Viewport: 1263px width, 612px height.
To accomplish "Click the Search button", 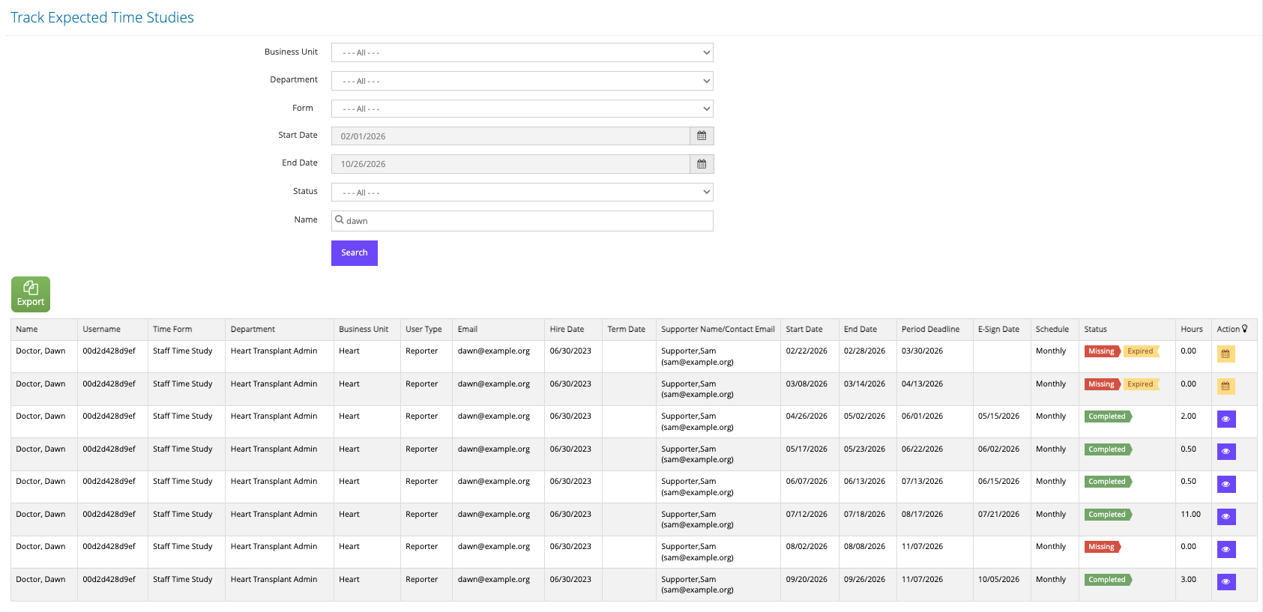I will point(355,253).
